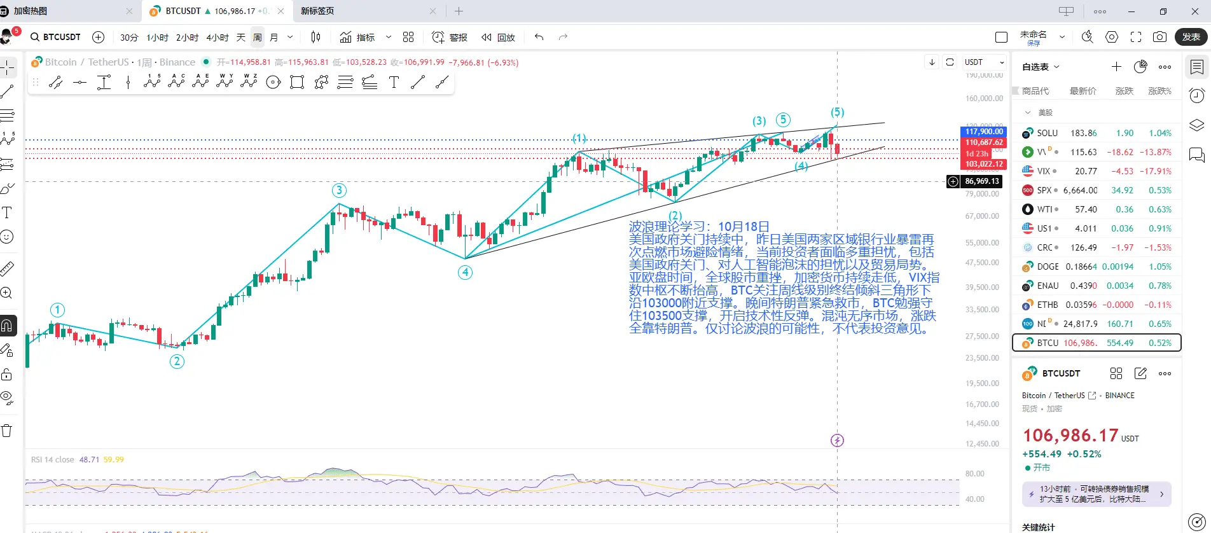The width and height of the screenshot is (1211, 533).
Task: Undo the last chart action
Action: (539, 38)
